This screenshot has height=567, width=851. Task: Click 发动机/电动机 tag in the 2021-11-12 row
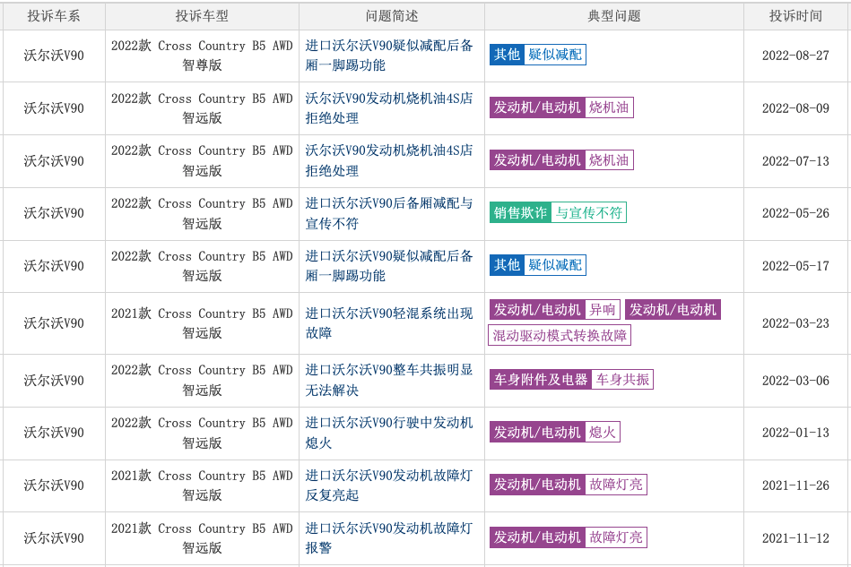[x=537, y=537]
